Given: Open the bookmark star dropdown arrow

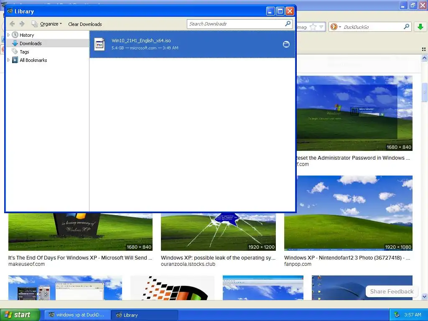Looking at the screenshot, I should (x=321, y=27).
